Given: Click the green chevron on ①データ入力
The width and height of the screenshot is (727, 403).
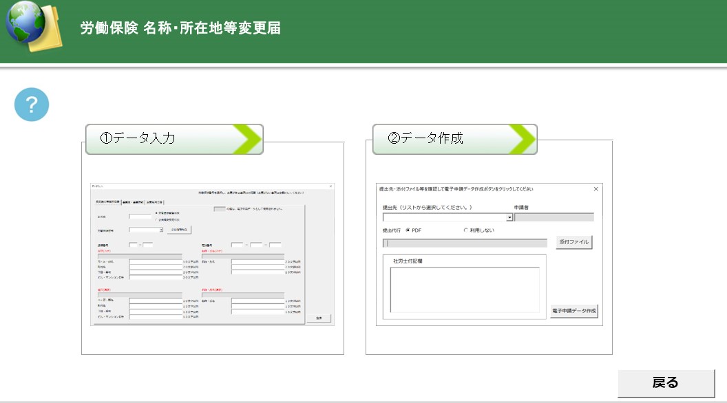Looking at the screenshot, I should [246, 139].
